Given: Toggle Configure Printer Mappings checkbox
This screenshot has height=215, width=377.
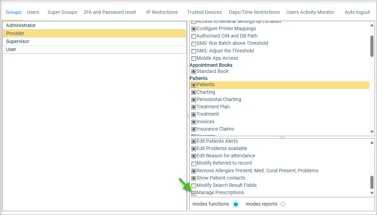Looking at the screenshot, I should point(194,29).
